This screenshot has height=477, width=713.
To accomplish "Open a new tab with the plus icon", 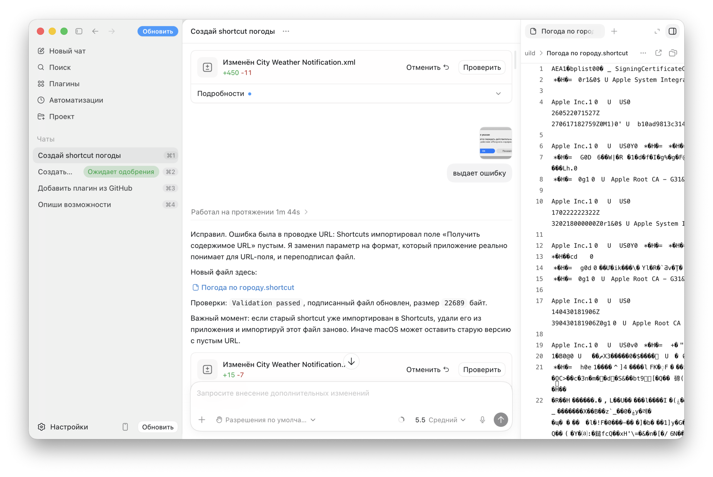I will tap(614, 31).
